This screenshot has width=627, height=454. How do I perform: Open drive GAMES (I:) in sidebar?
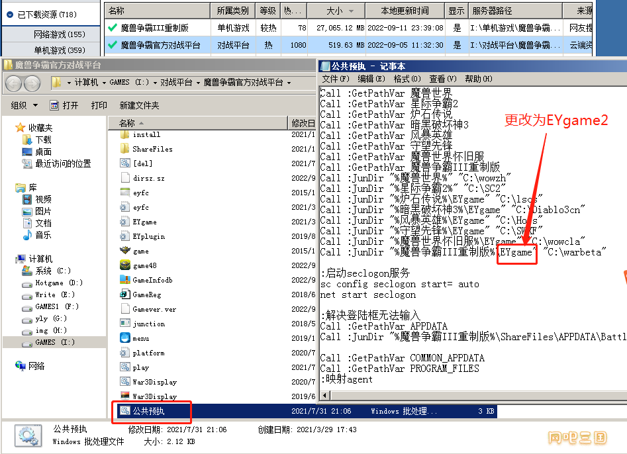tap(48, 343)
